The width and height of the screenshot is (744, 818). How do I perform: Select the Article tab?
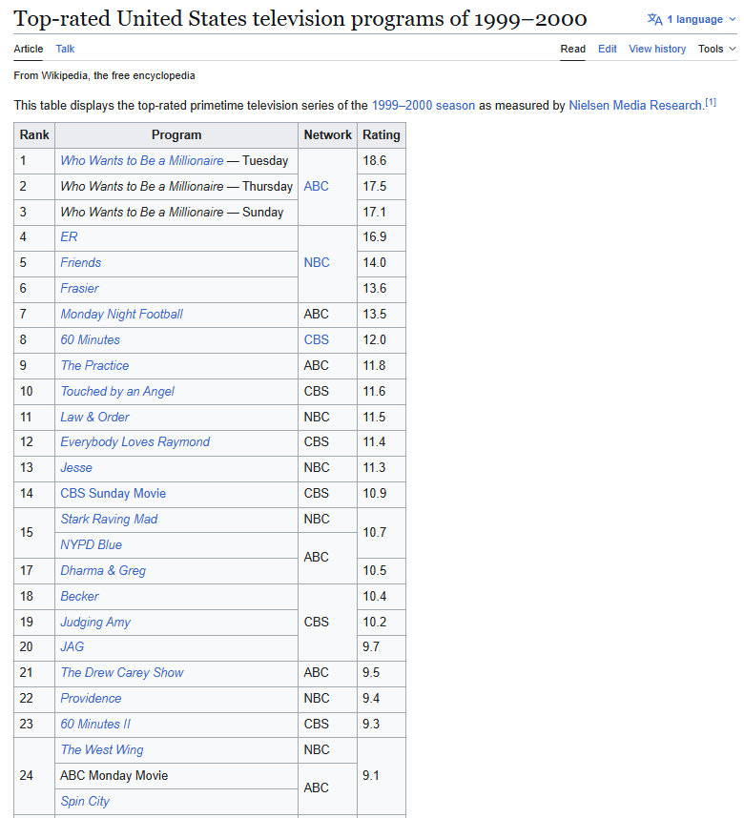29,49
